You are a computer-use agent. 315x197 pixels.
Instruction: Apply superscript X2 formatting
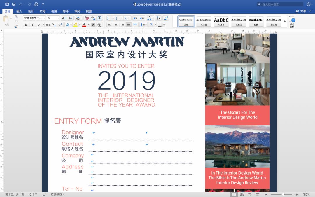tap(60, 25)
